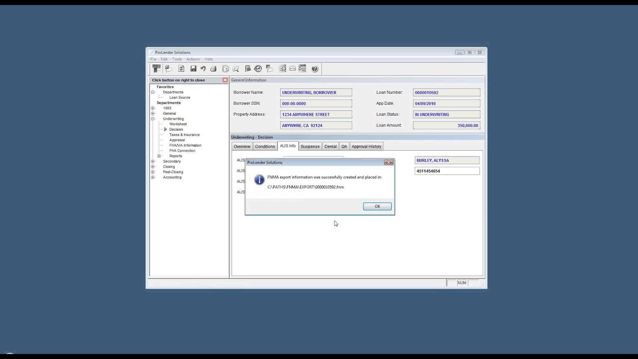
Task: Click the Undo arrow toolbar icon
Action: [203, 69]
